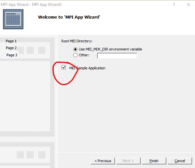Go to Page 1 in the sidebar
This screenshot has width=195, height=168.
(x=11, y=41)
